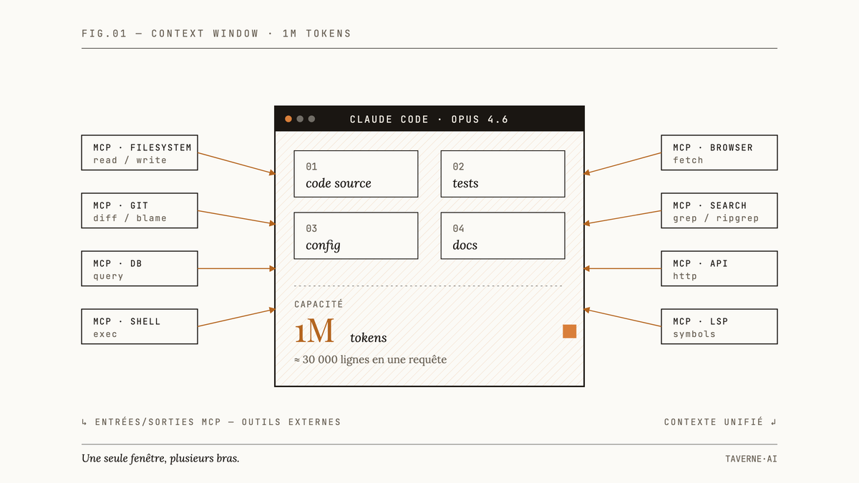Select the MCP · LSP symbols box
This screenshot has width=859, height=483.
click(719, 327)
